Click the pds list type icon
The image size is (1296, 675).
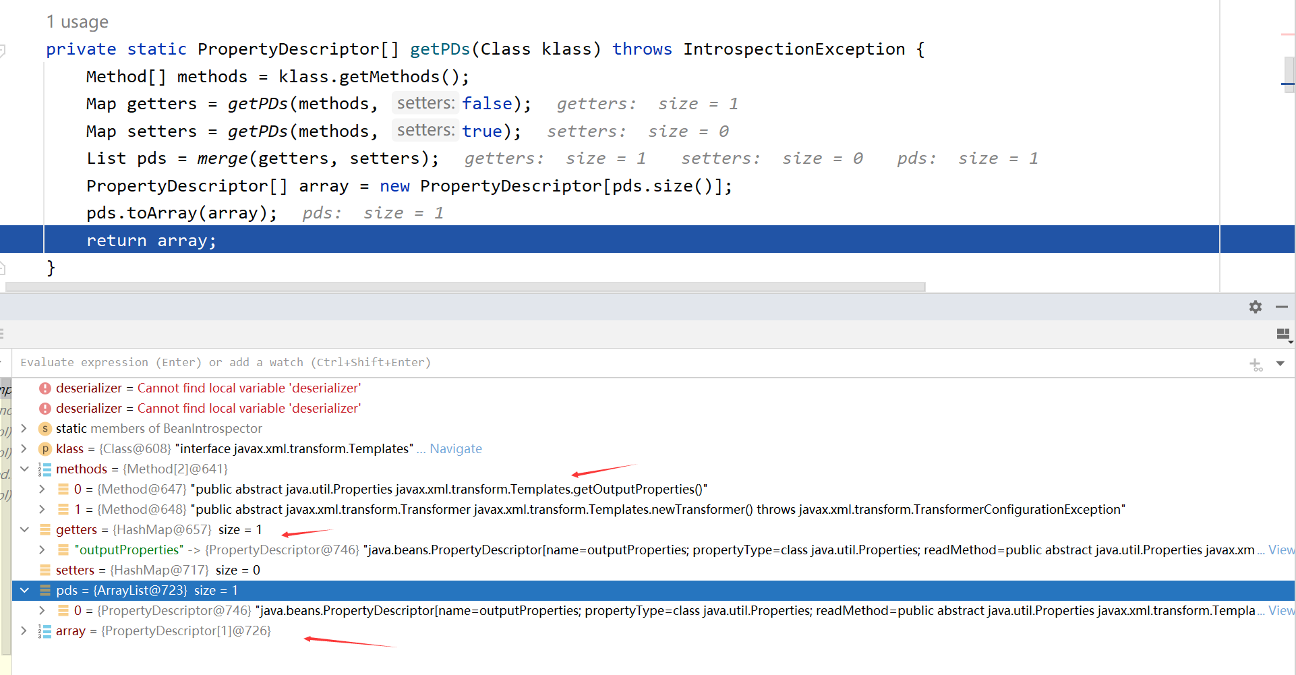click(x=45, y=590)
